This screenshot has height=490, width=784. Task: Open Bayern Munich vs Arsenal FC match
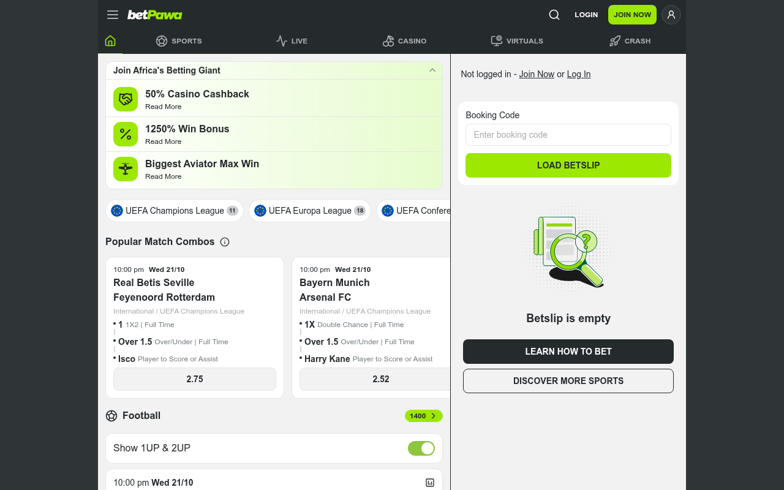pos(334,290)
